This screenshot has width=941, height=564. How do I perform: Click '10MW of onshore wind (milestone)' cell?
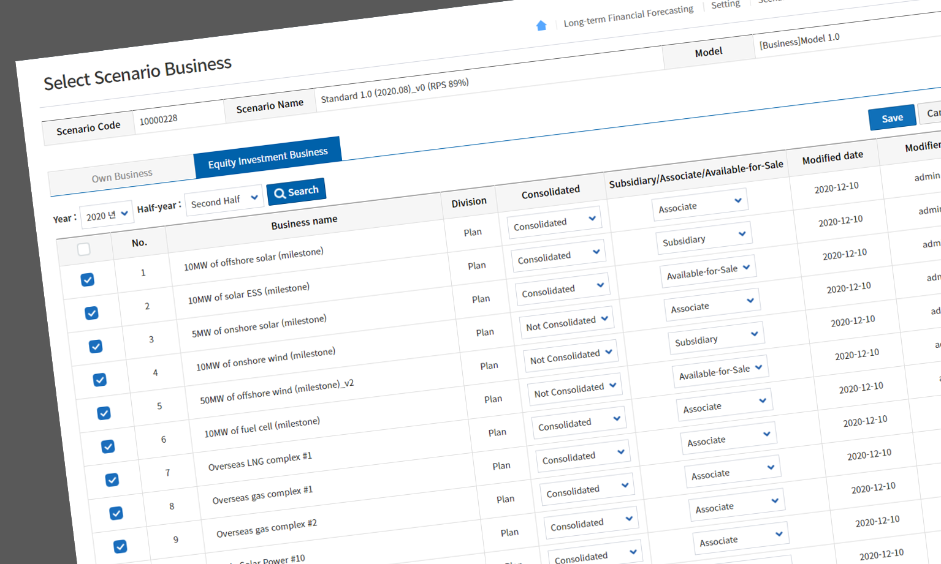coord(265,359)
